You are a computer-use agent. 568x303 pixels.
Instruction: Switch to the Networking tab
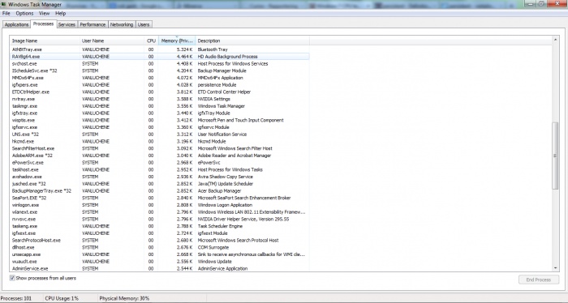122,24
